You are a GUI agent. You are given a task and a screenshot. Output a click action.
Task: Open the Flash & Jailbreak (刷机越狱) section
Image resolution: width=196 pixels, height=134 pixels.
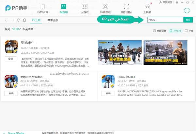[126, 9]
